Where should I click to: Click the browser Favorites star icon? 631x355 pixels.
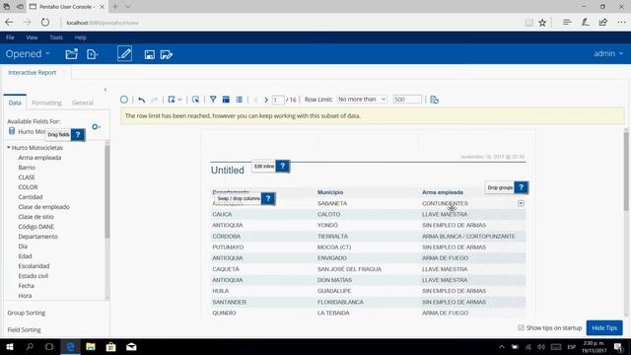[542, 23]
